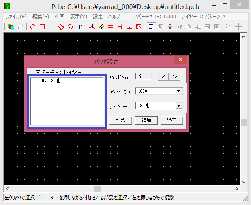Select the rectangle drawing tool

pos(42,27)
